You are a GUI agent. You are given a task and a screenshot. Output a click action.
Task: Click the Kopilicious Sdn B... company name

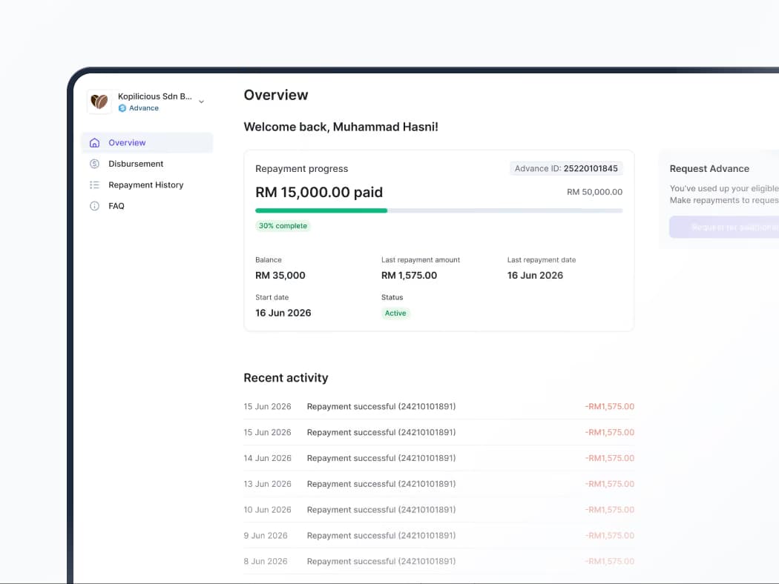(x=155, y=96)
